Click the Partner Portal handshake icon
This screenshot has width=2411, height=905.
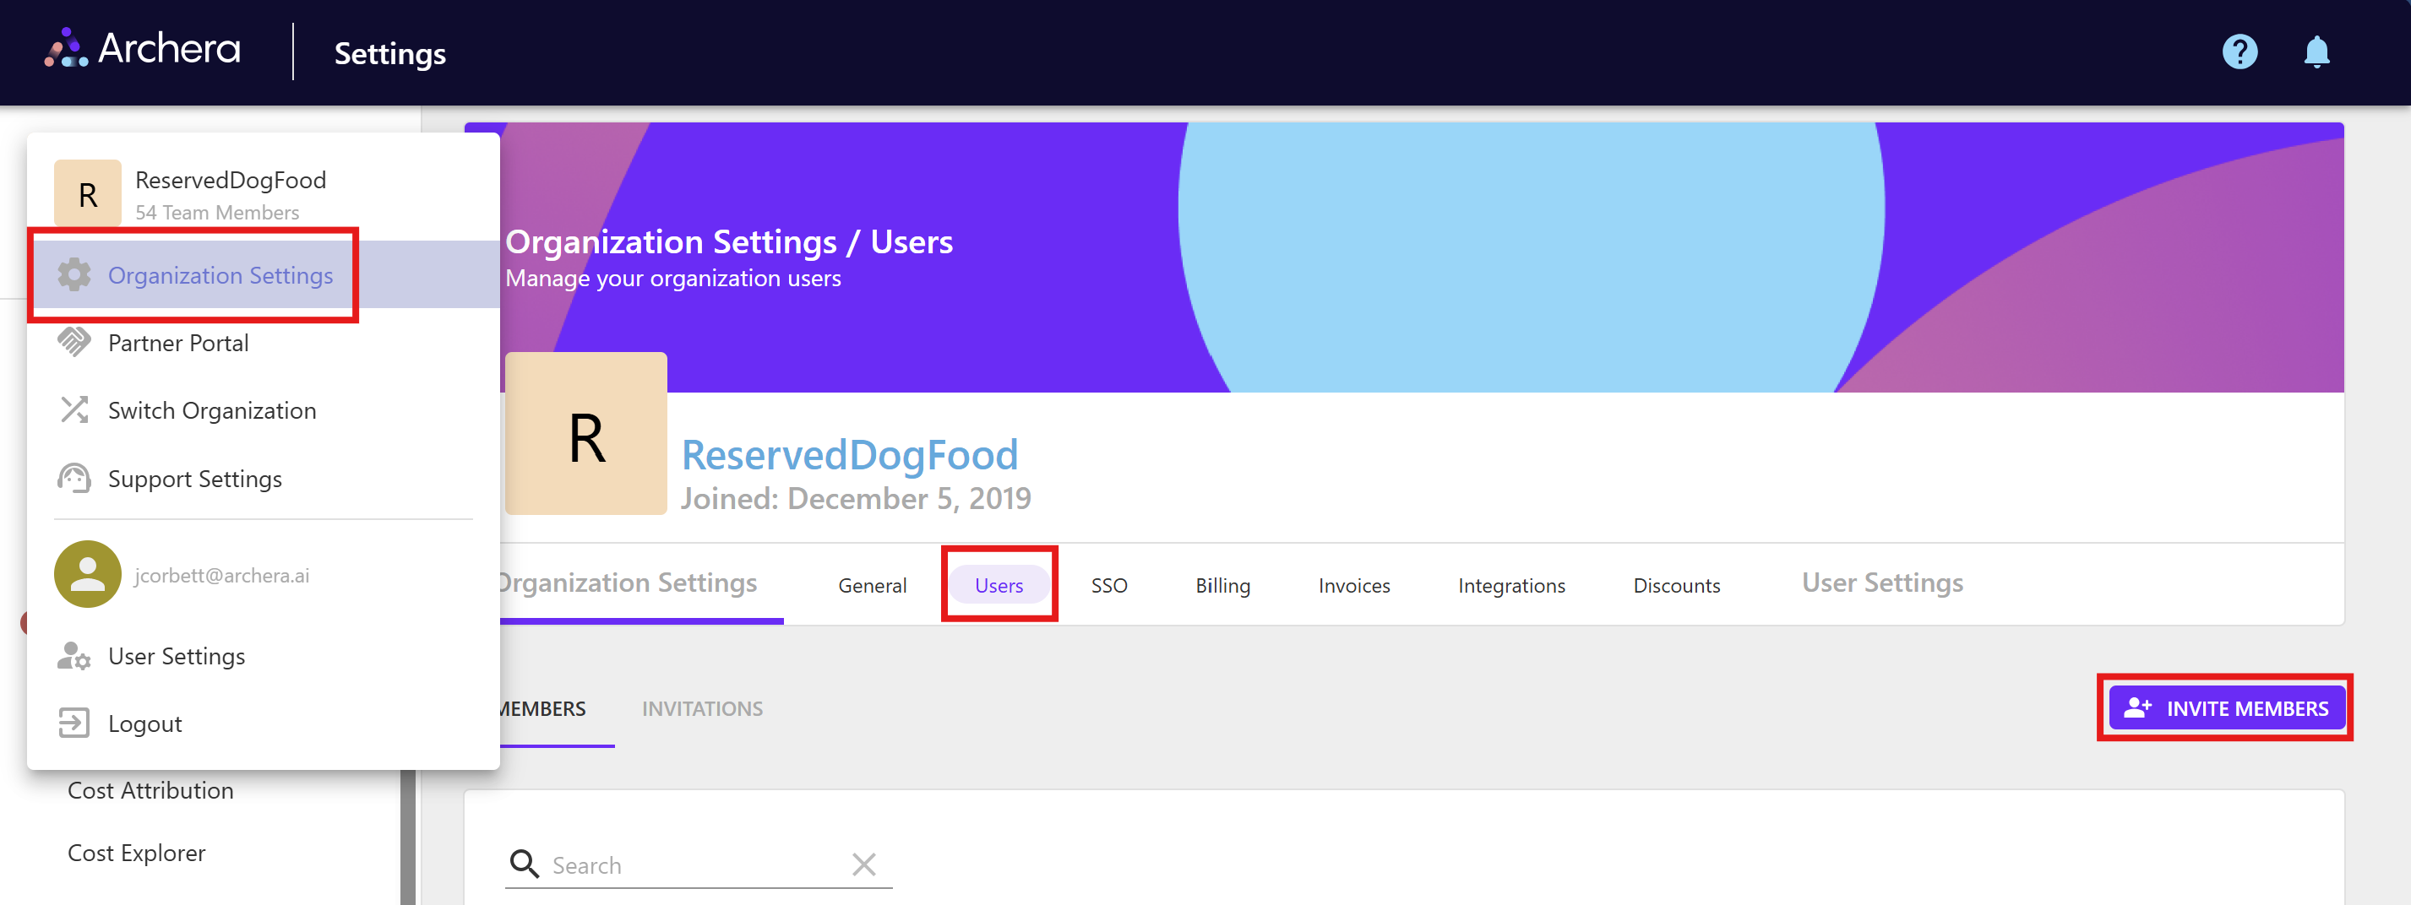pos(75,342)
